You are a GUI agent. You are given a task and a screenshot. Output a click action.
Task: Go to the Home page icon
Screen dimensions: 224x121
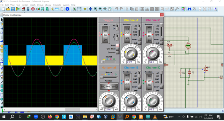[x=23, y=9]
